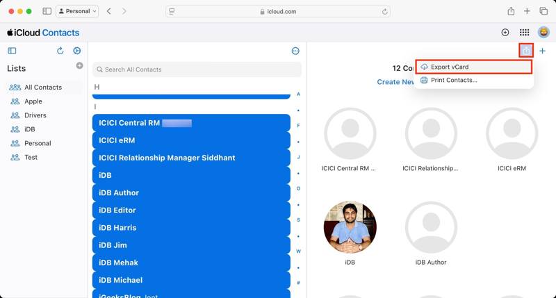Open the contact list ellipsis menu
The height and width of the screenshot is (298, 556).
point(295,51)
